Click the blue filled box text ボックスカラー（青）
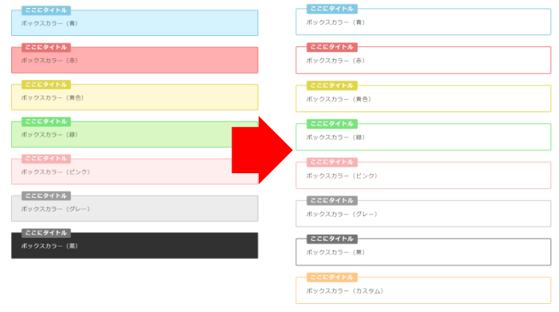This screenshot has height=312, width=559. (x=50, y=23)
